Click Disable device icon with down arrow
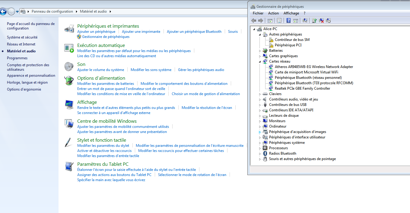The width and height of the screenshot is (410, 213). (x=328, y=20)
